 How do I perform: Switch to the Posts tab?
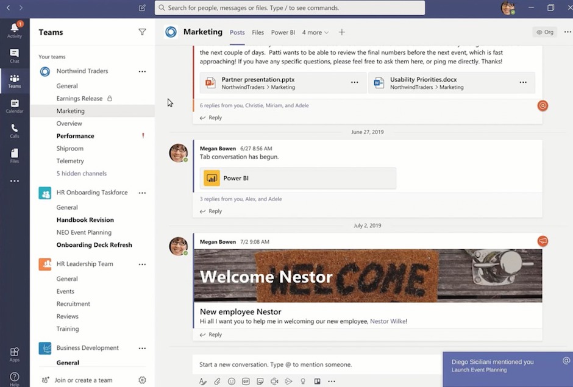point(237,32)
